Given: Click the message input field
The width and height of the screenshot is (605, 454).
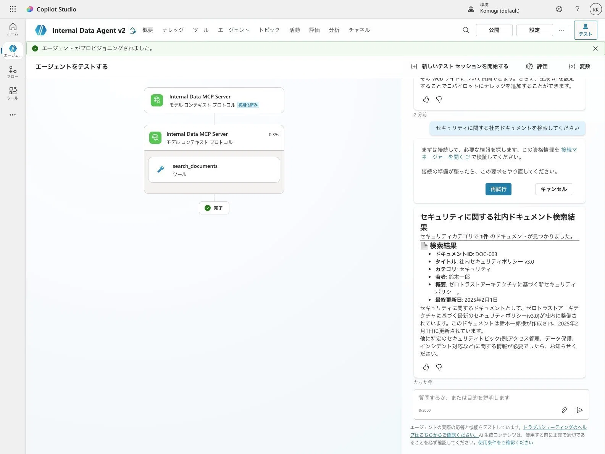Looking at the screenshot, I should pos(501,398).
